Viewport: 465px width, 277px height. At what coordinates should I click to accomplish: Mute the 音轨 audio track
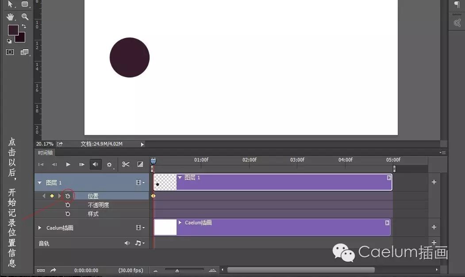pyautogui.click(x=127, y=243)
